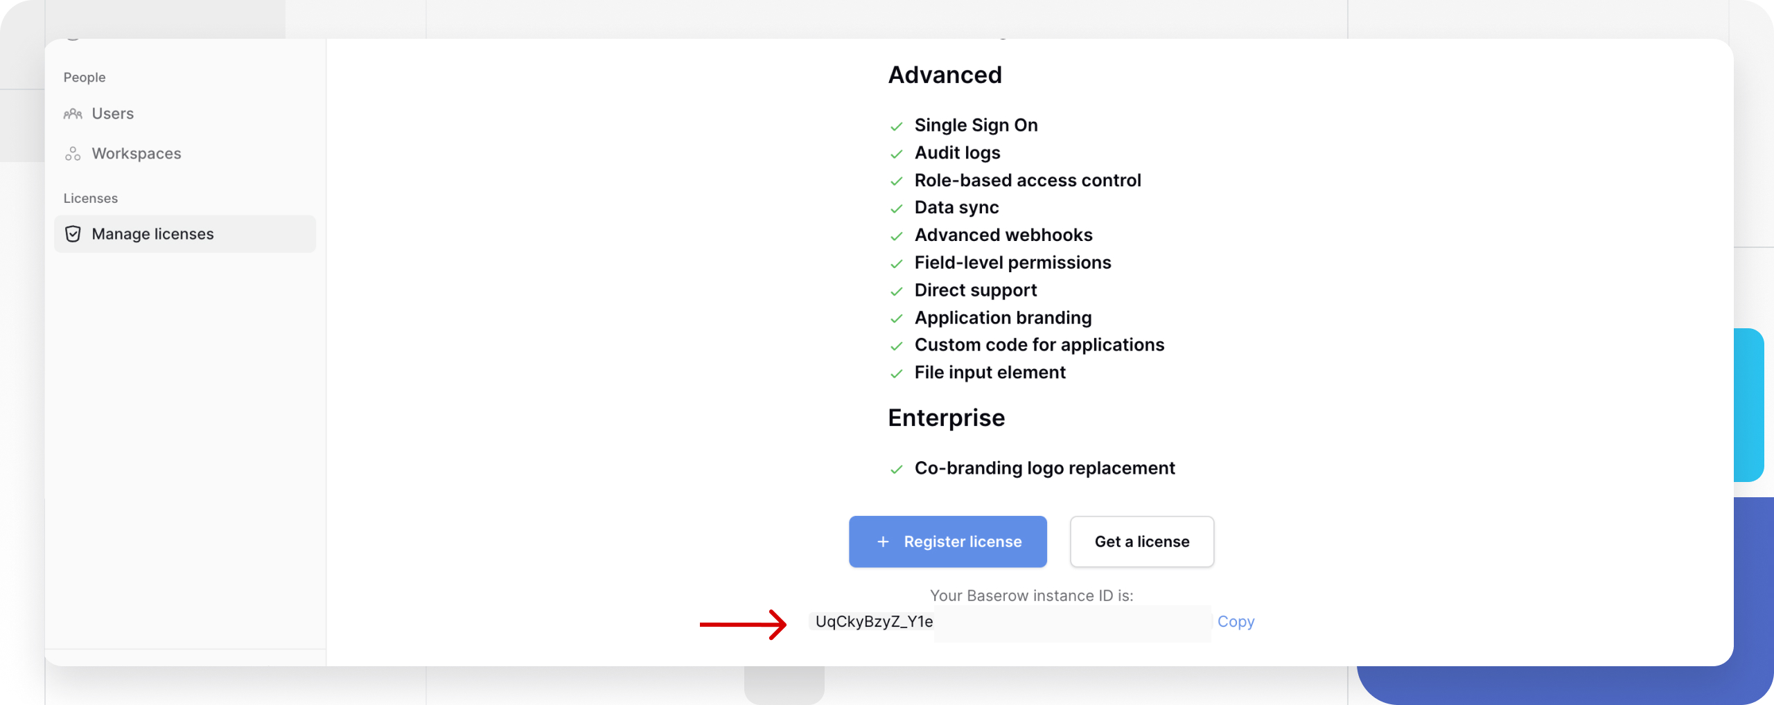This screenshot has height=705, width=1774.
Task: Click the Enterprise section heading
Action: tap(946, 418)
